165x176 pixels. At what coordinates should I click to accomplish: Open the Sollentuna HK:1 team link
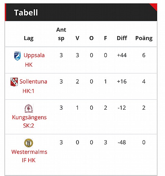coord(33,86)
